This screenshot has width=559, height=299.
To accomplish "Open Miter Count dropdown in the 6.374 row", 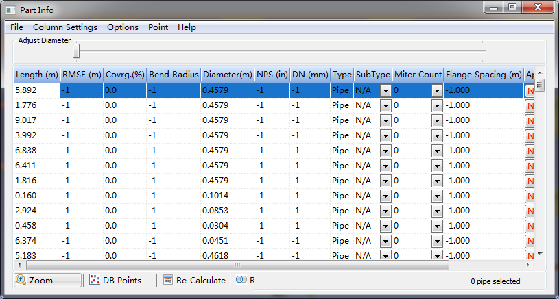I will 437,242.
